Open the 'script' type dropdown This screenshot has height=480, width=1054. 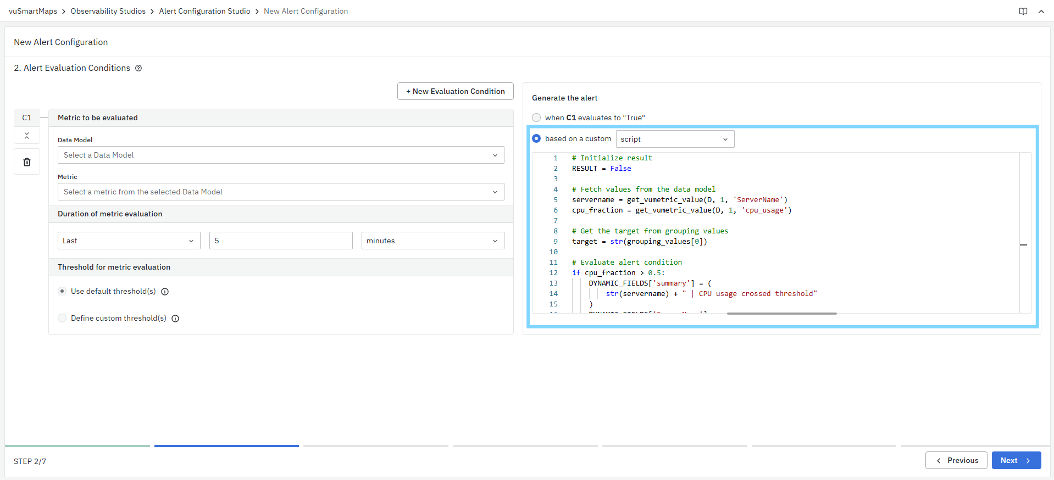click(x=674, y=139)
